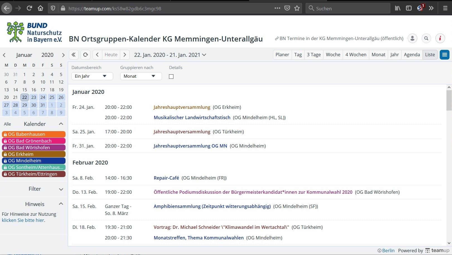Open tracking protection shield icon
Image resolution: width=452 pixels, height=255 pixels.
pyautogui.click(x=53, y=8)
